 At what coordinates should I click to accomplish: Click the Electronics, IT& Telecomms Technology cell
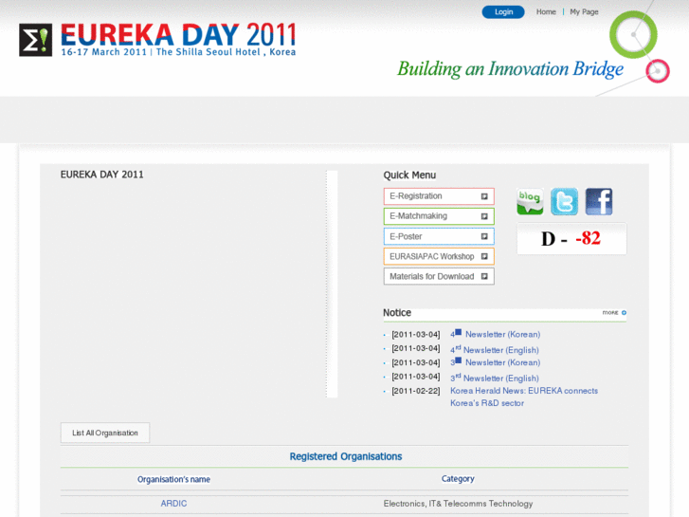click(458, 504)
